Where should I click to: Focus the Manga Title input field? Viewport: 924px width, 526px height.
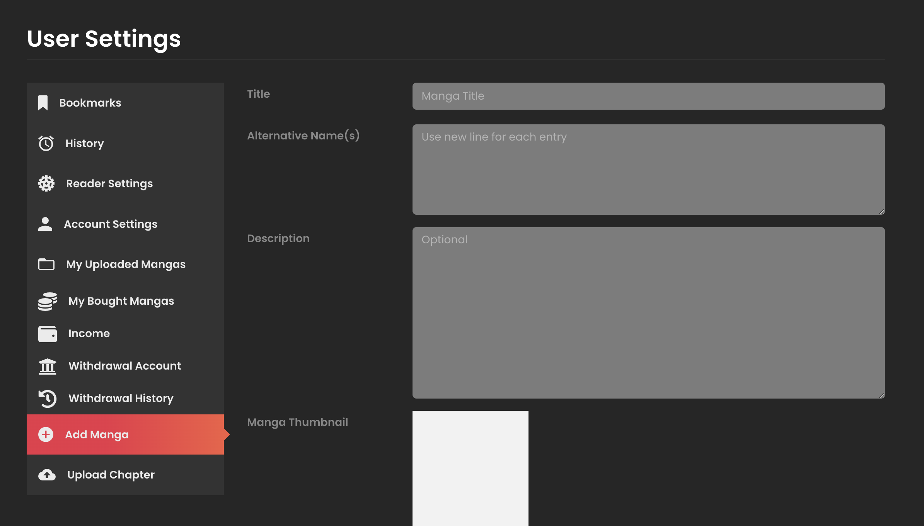[648, 96]
